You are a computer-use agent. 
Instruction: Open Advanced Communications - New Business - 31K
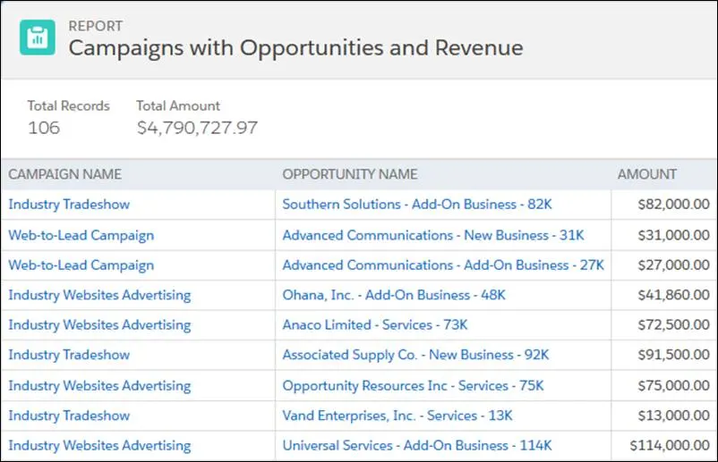pos(432,235)
